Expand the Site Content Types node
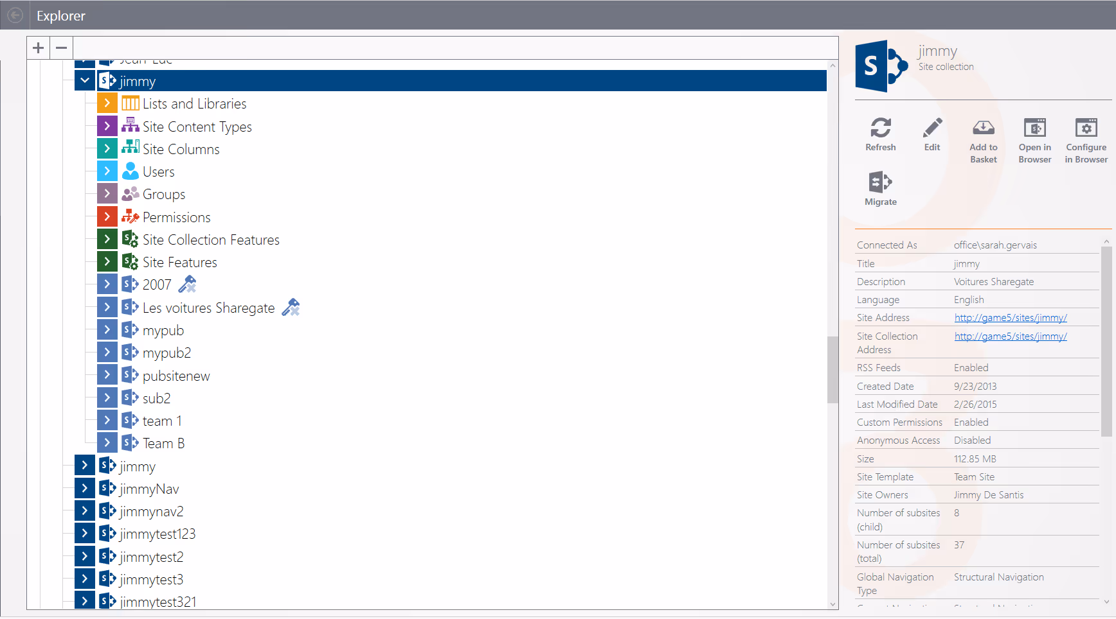 coord(107,126)
